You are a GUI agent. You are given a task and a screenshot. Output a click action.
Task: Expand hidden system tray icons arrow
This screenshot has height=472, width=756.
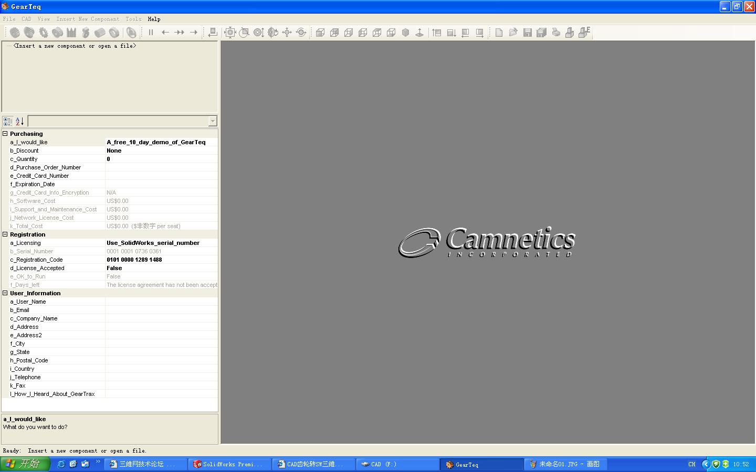pyautogui.click(x=706, y=464)
